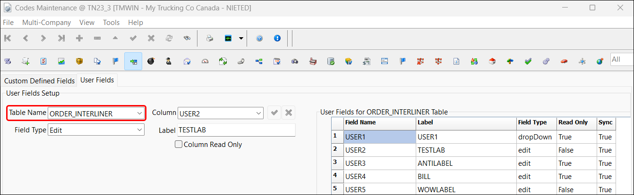Click the gauge speedometer icon
The width and height of the screenshot is (634, 195).
(x=205, y=61)
